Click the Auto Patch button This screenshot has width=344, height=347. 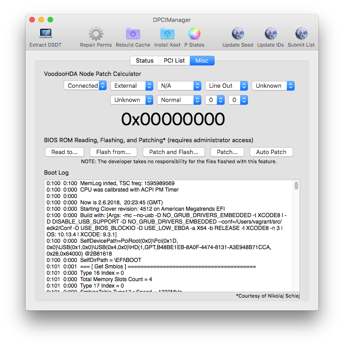tap(271, 152)
